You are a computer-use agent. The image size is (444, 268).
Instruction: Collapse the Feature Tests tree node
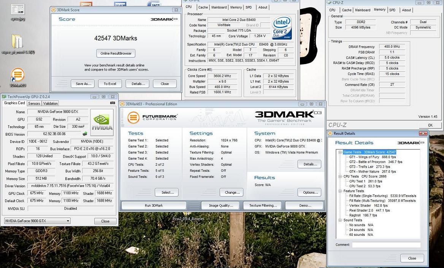[x=340, y=191]
